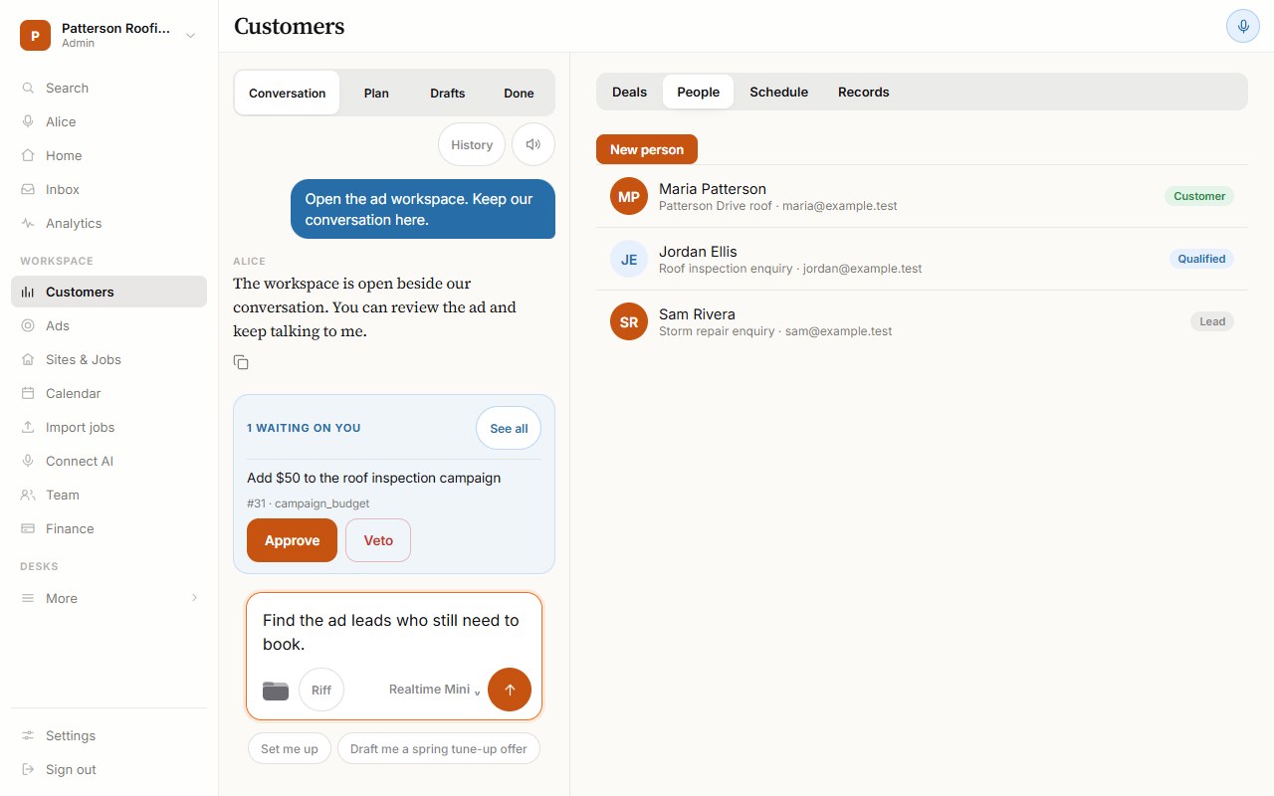Open the Ads workspace in the sidebar
The height and width of the screenshot is (796, 1274).
pyautogui.click(x=108, y=325)
